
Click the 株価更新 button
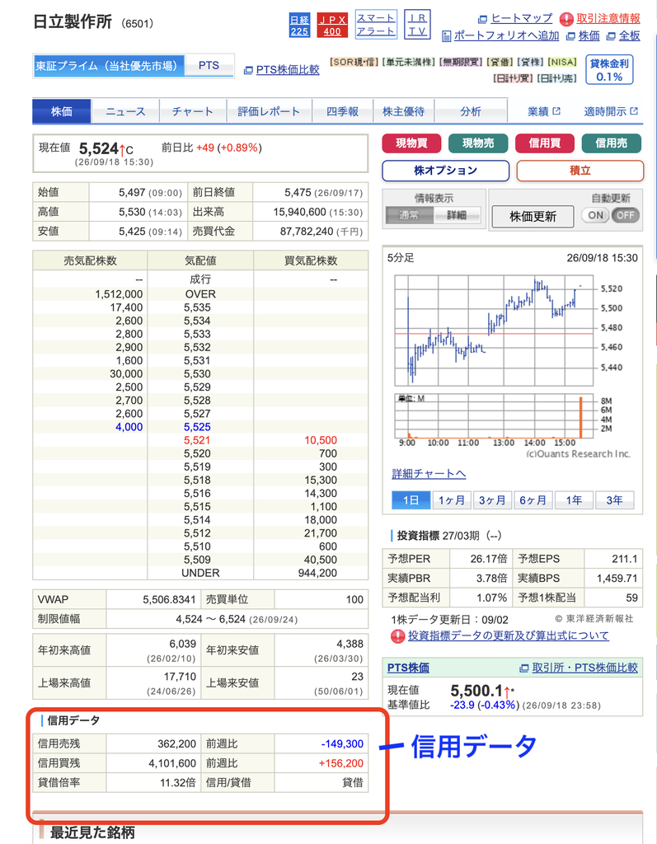(533, 217)
